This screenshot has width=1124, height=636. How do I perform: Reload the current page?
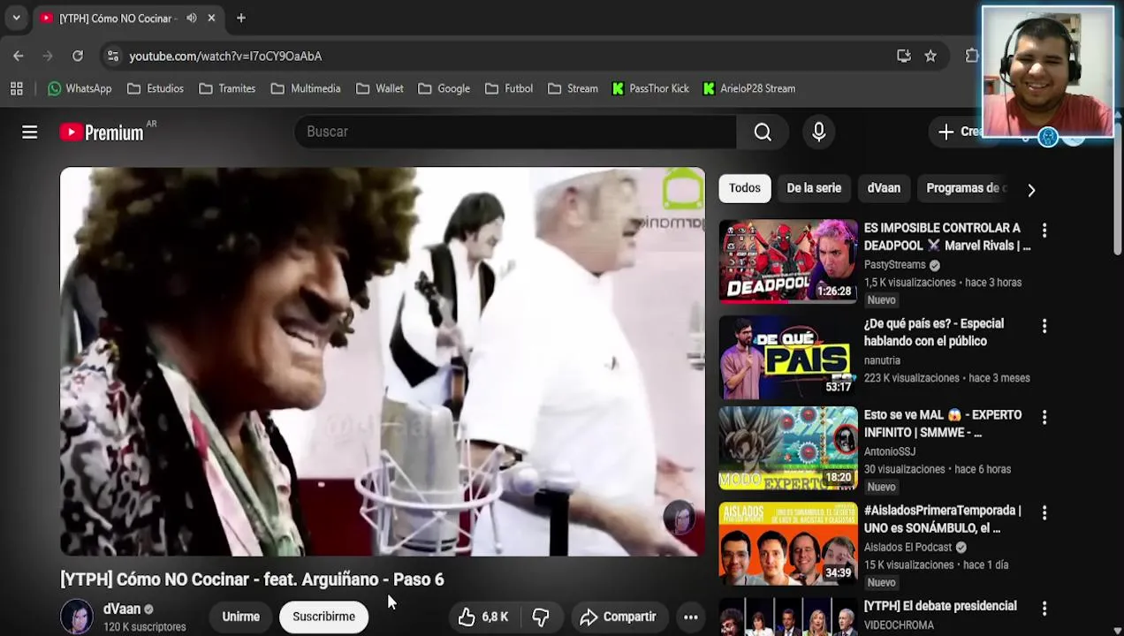pos(78,56)
